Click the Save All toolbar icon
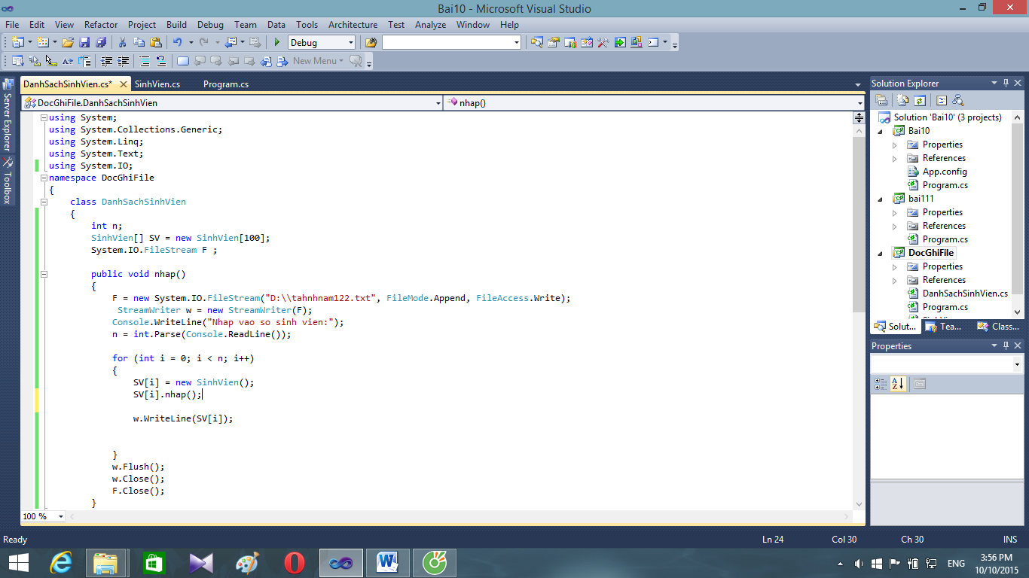This screenshot has width=1029, height=578. (x=101, y=43)
